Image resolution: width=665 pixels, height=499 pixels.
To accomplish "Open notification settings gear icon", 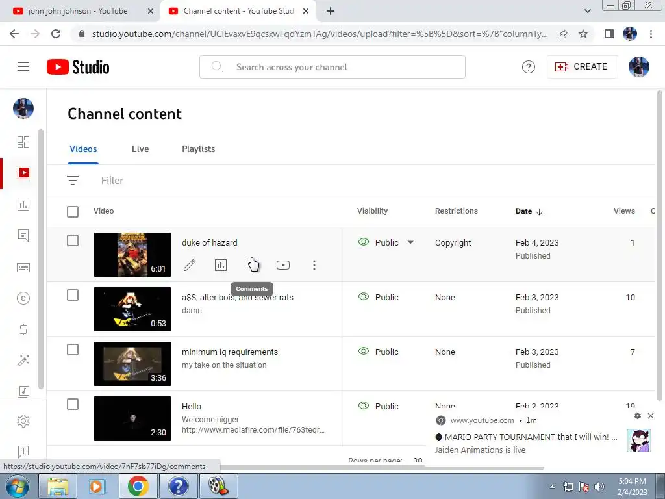I will click(638, 416).
